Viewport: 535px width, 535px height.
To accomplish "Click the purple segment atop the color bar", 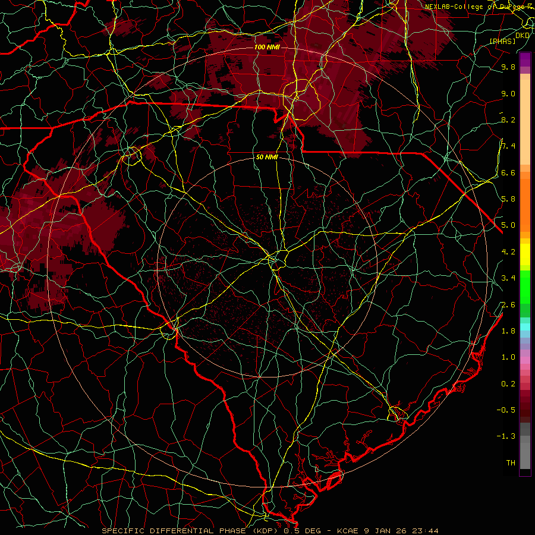I will 525,59.
